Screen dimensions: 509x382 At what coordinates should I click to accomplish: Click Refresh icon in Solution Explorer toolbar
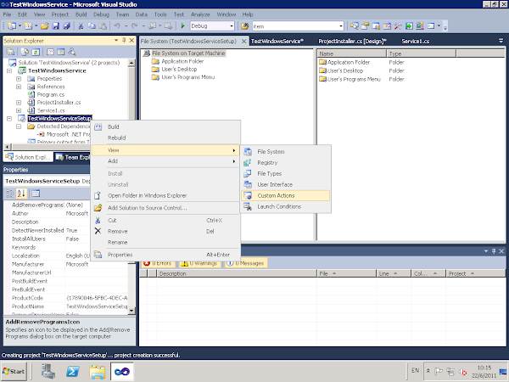click(x=36, y=52)
